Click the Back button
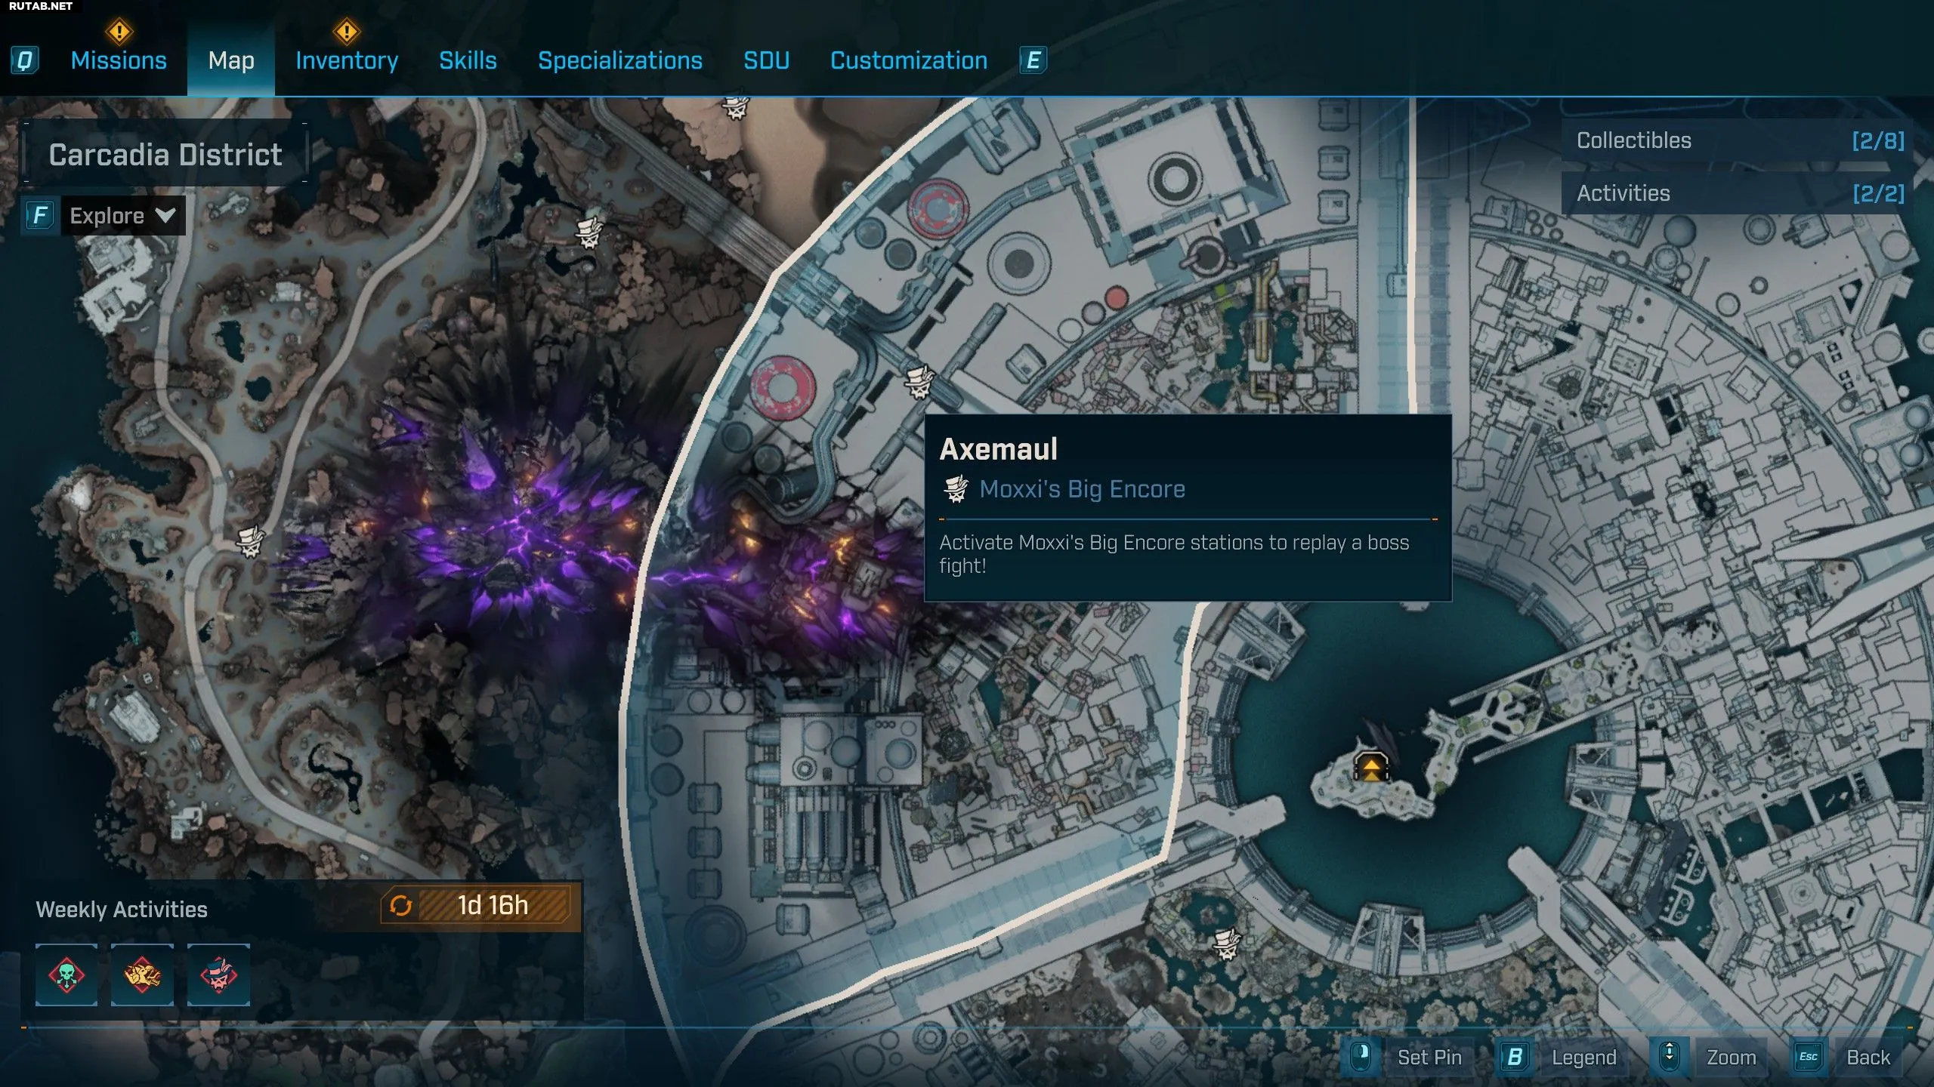Viewport: 1934px width, 1087px height. [x=1843, y=1057]
